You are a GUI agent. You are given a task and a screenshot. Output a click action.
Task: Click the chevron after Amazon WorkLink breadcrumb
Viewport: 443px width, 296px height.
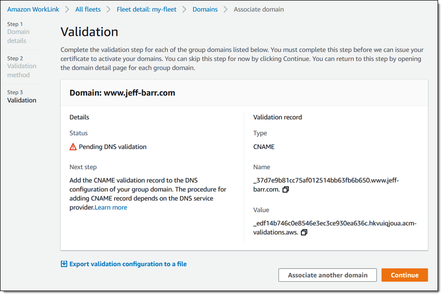click(x=67, y=9)
